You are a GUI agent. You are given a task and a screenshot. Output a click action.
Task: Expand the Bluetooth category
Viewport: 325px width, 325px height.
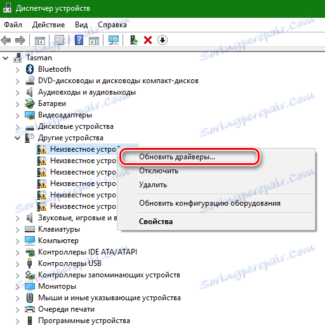[x=17, y=70]
